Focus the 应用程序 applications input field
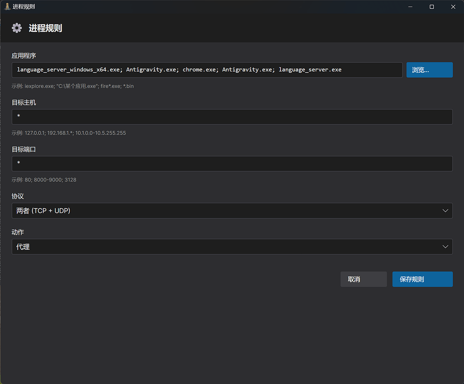Screen dimensions: 464x384 207,70
